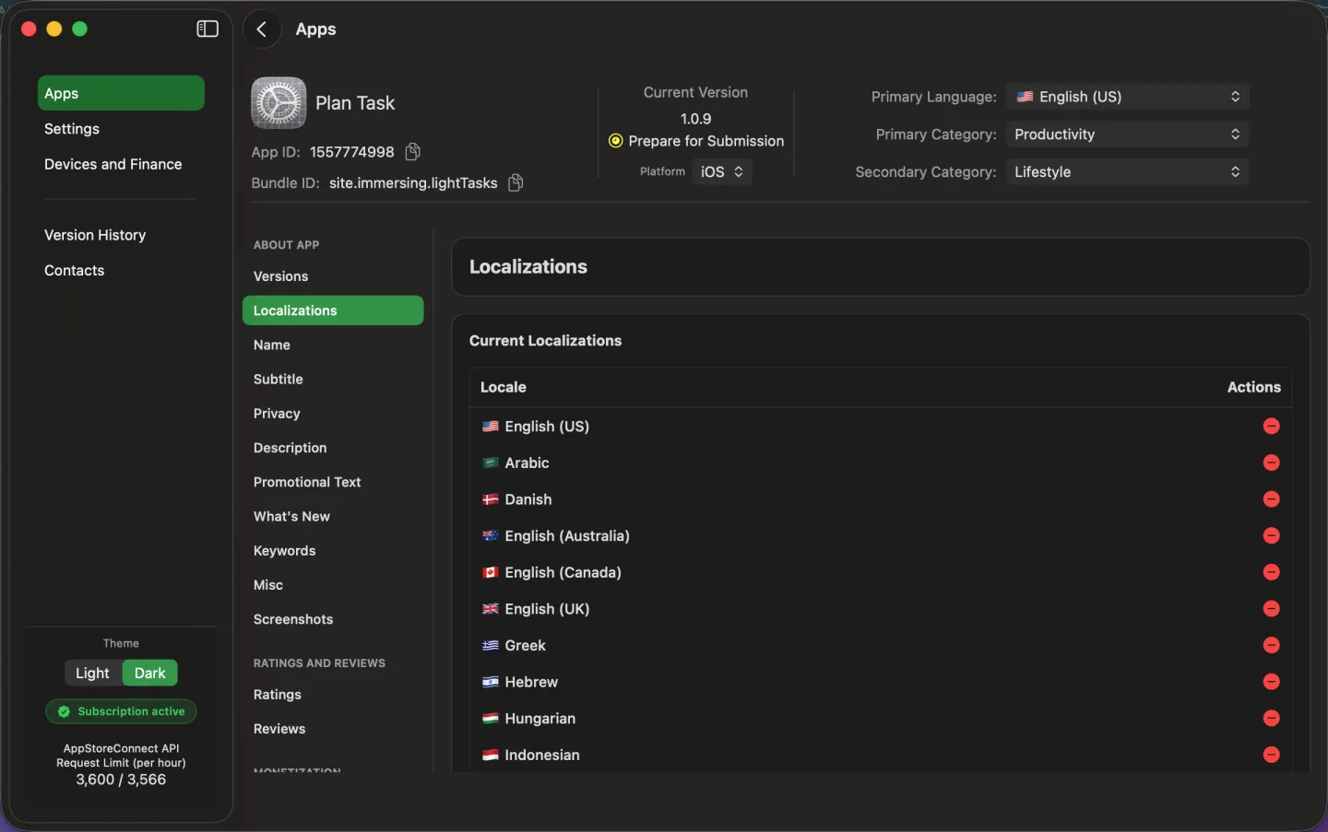Viewport: 1328px width, 832px height.
Task: Select Apps in the sidebar
Action: tap(121, 93)
